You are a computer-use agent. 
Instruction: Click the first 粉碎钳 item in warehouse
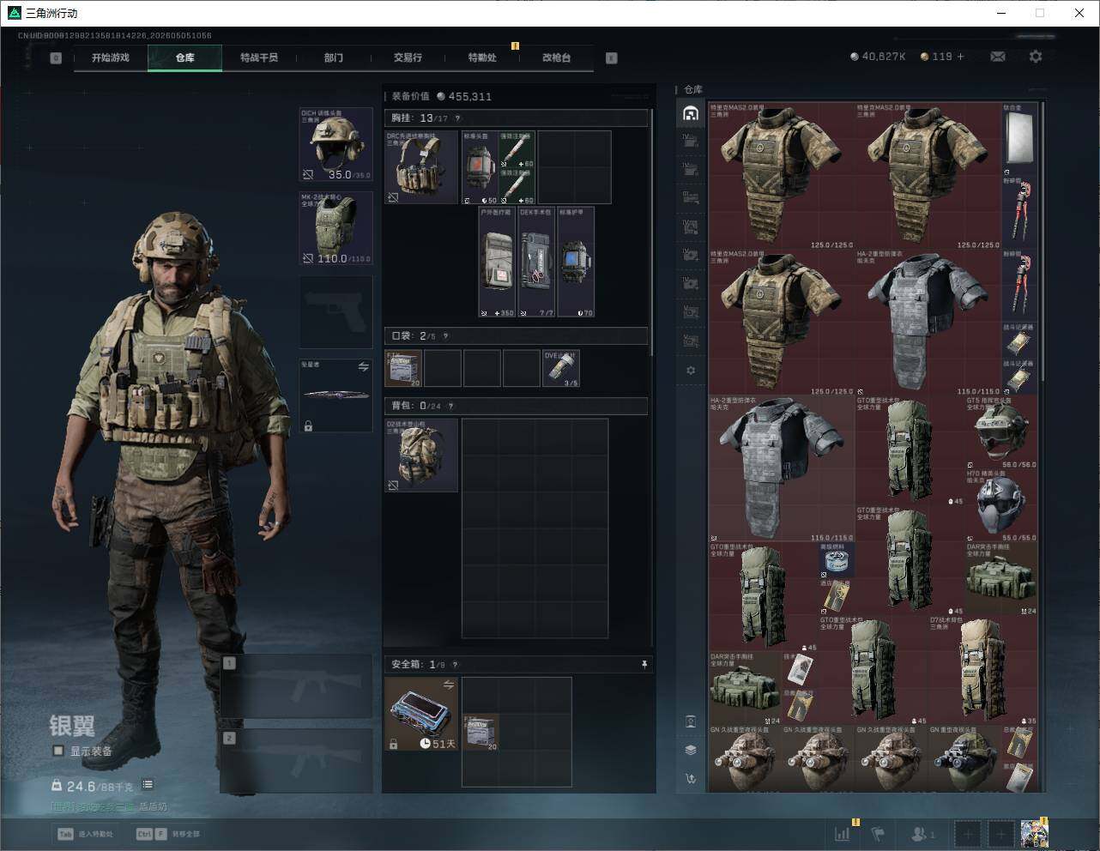click(1019, 212)
